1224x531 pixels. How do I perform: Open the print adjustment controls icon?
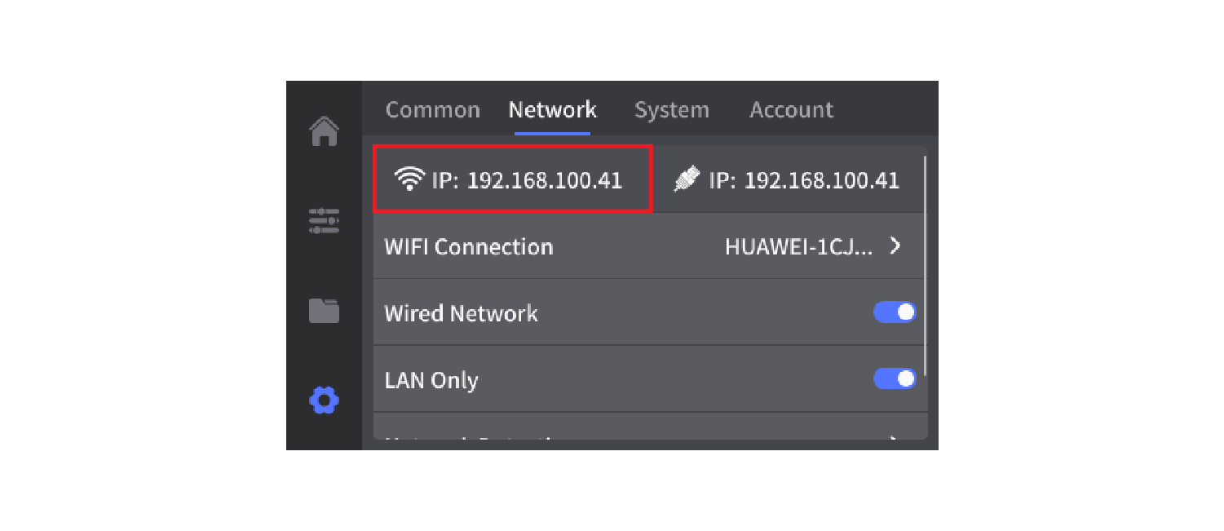(324, 221)
